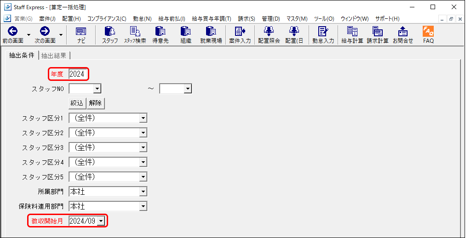
Task: Open the 配置(H) menu
Action: point(71,18)
